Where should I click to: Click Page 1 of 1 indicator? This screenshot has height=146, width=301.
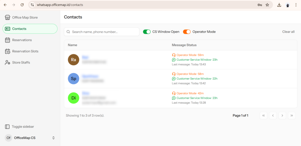(x=240, y=116)
